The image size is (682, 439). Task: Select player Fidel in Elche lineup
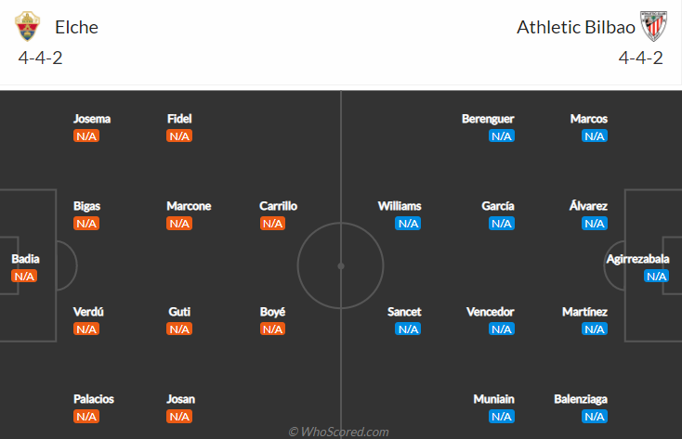(x=179, y=119)
